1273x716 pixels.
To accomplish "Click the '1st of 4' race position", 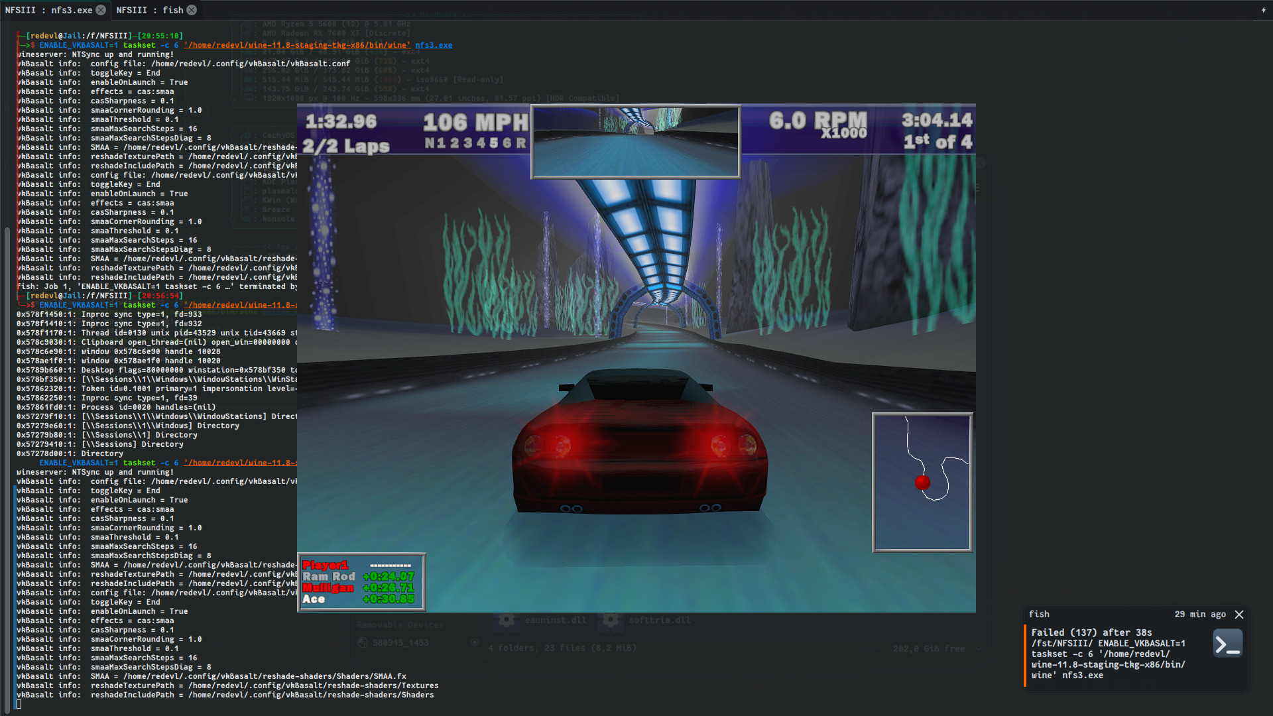I will click(x=938, y=142).
